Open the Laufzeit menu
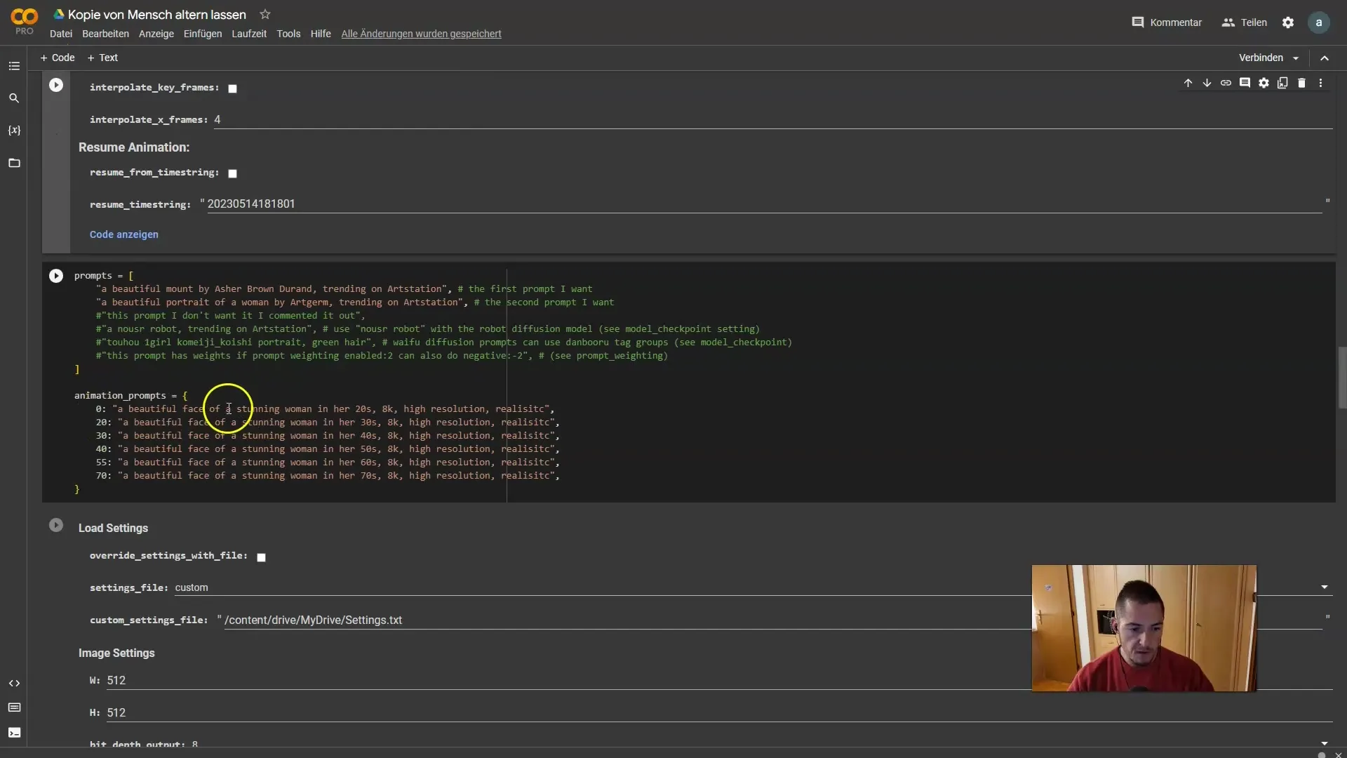 (249, 34)
